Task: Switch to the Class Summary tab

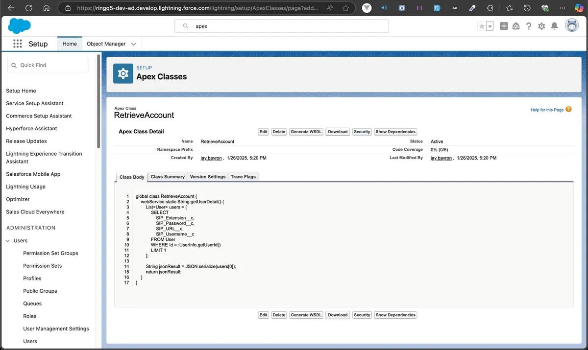Action: click(168, 177)
